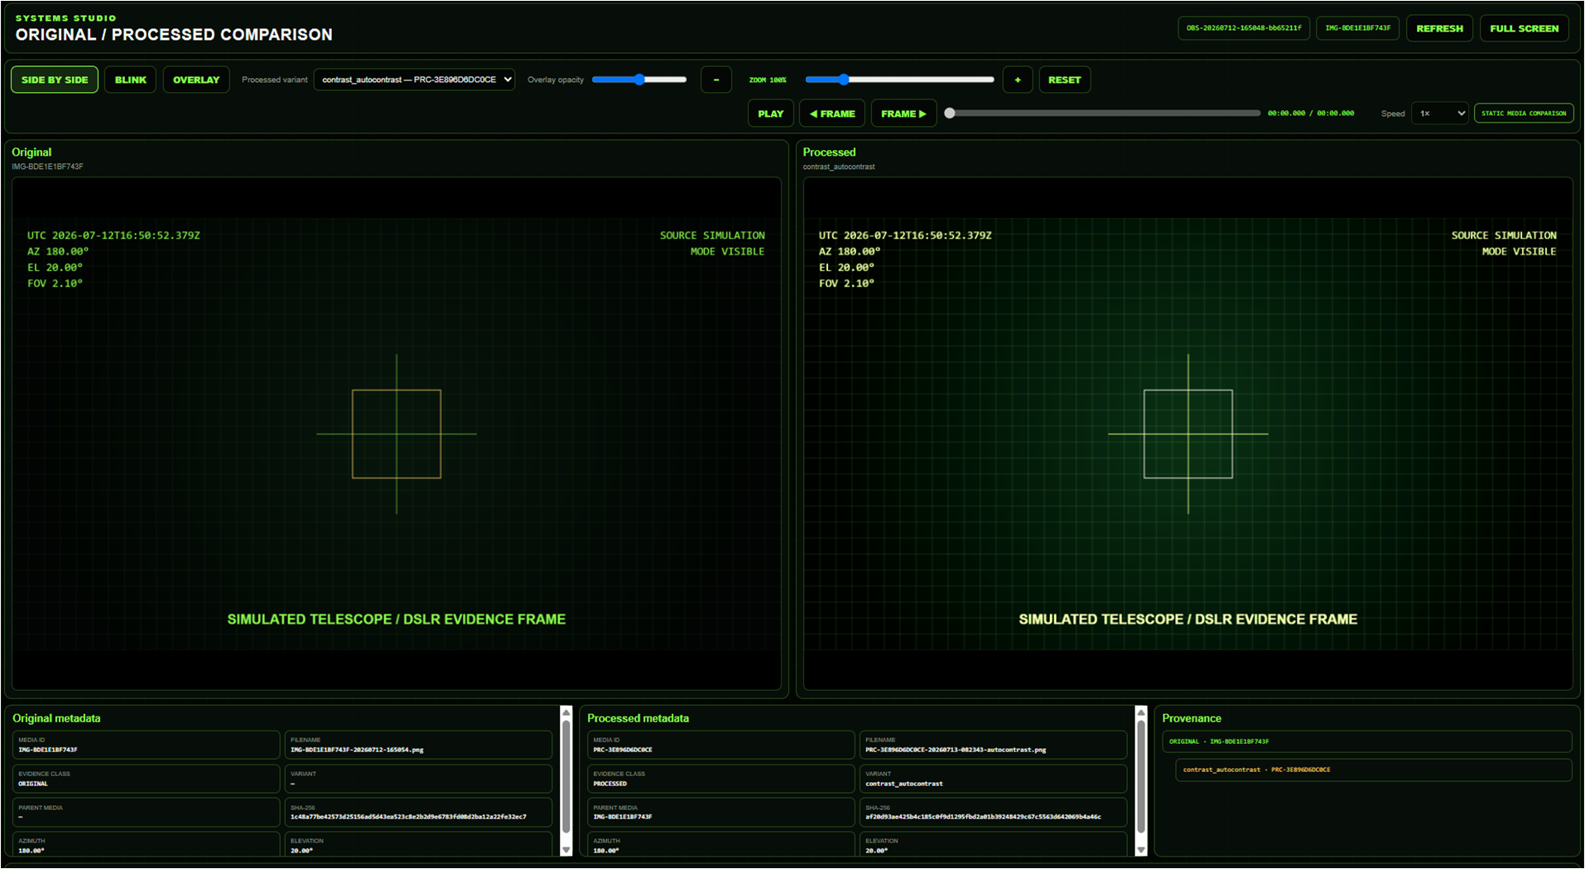Click the OBS-20260712 observation ID chip
1585x869 pixels.
(x=1244, y=28)
